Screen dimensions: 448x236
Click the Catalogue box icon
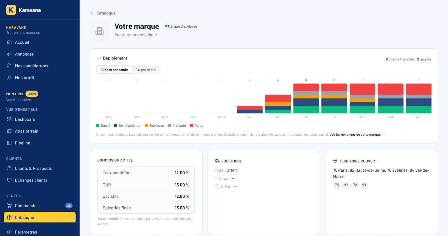pyautogui.click(x=9, y=218)
